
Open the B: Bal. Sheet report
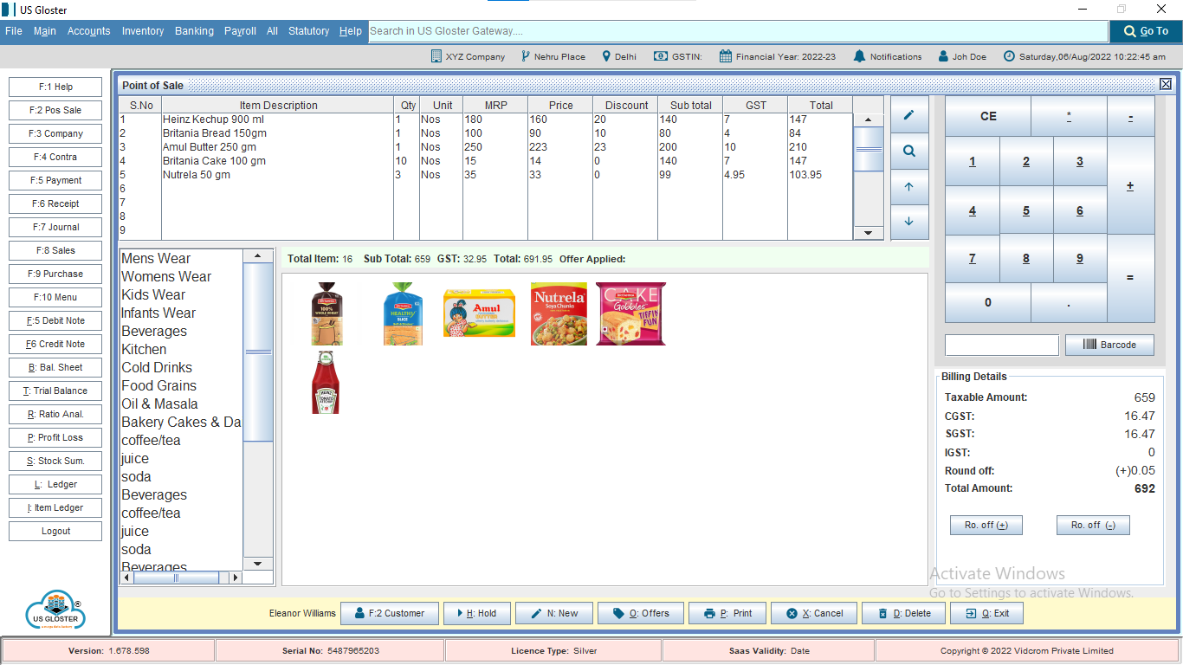coord(55,367)
